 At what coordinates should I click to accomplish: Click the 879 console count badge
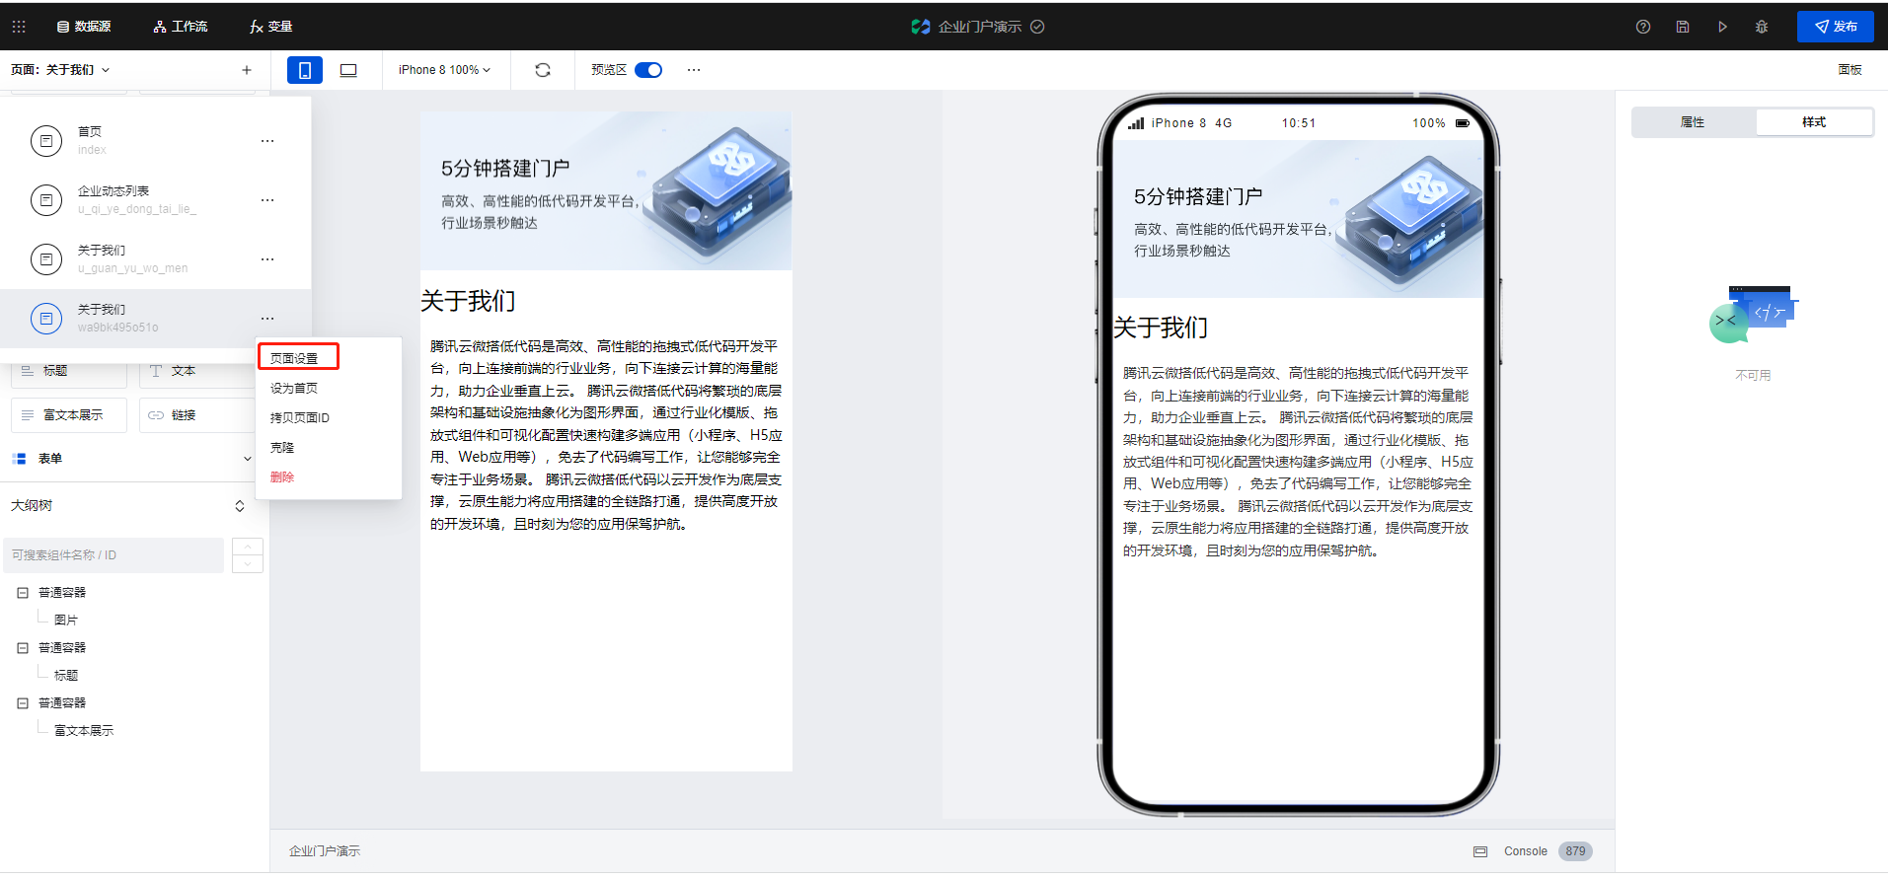pyautogui.click(x=1575, y=851)
